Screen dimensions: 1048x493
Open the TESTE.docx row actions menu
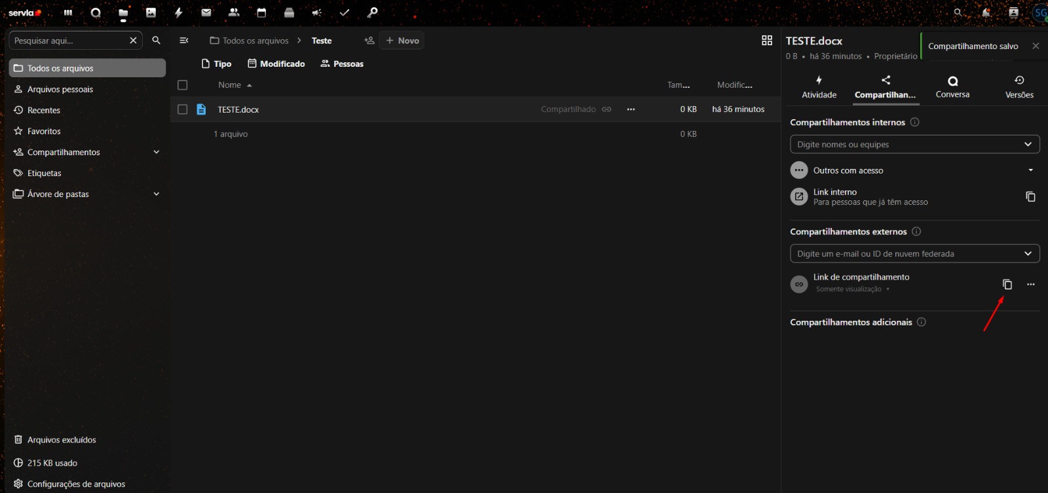point(631,109)
